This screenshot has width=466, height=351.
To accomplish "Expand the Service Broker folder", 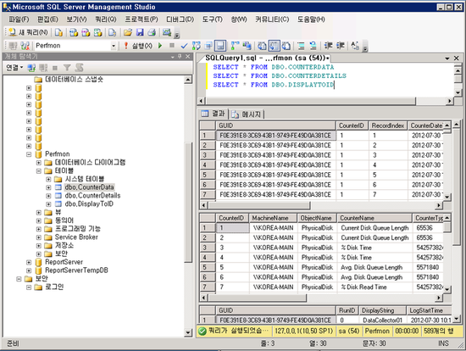I will click(39, 237).
